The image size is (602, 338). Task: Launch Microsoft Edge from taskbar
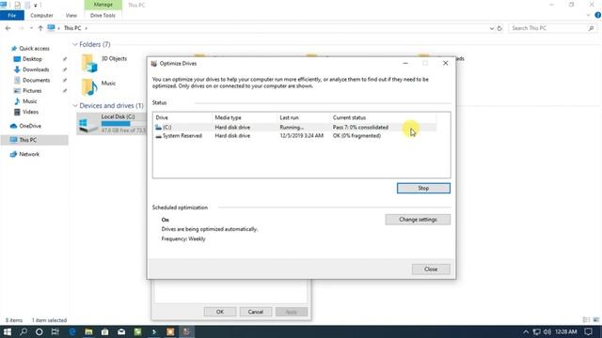point(71,331)
